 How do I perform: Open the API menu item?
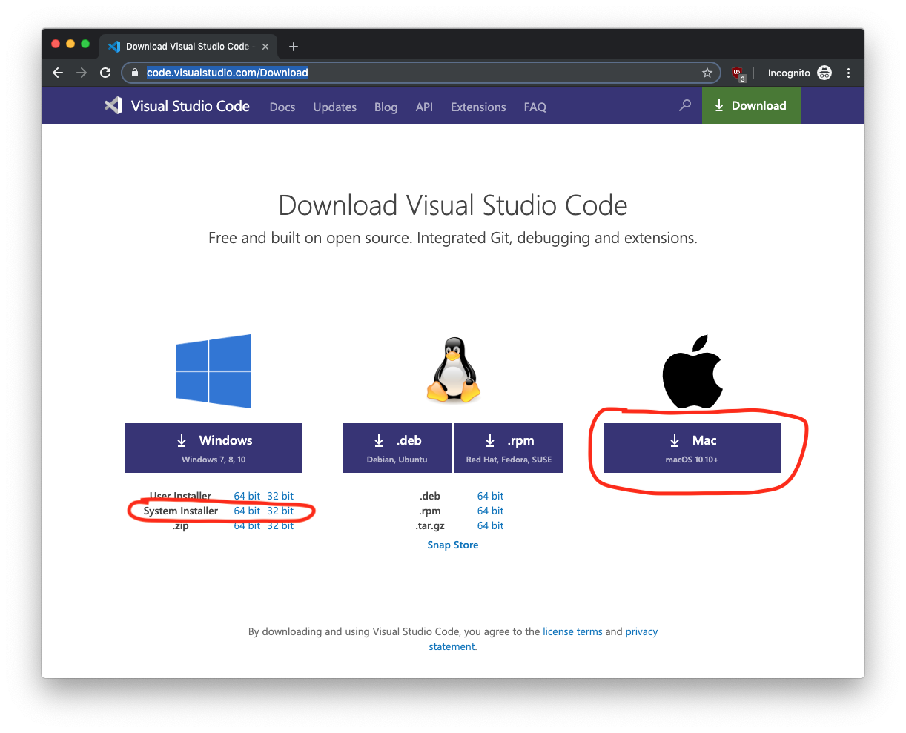coord(424,107)
